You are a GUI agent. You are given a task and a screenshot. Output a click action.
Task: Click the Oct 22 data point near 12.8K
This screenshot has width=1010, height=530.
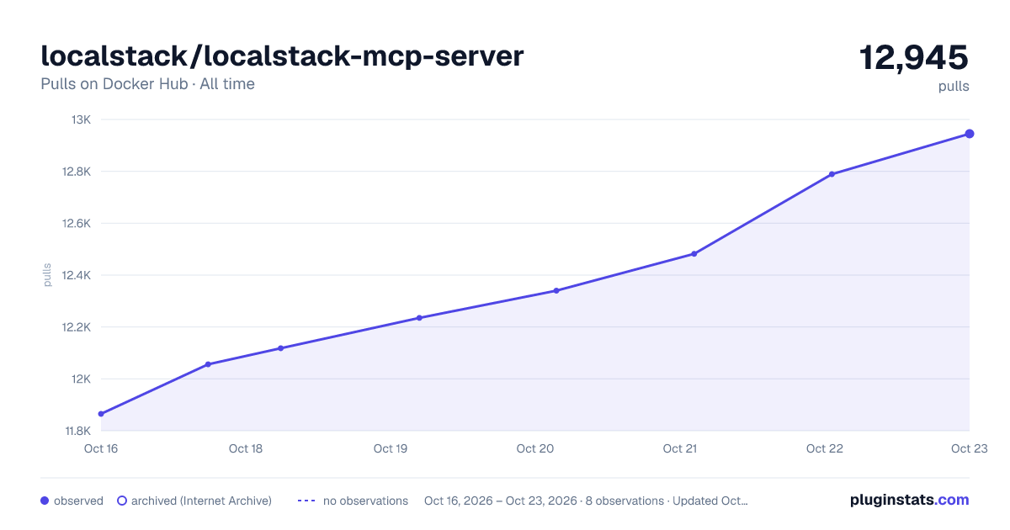(832, 174)
